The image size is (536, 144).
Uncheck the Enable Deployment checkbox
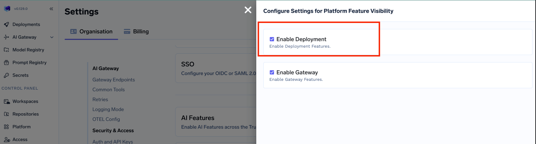coord(272,39)
